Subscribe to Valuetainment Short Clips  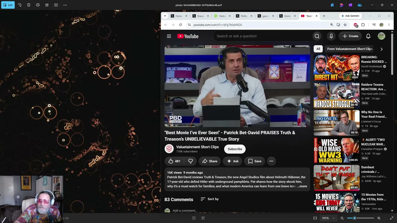pos(235,149)
